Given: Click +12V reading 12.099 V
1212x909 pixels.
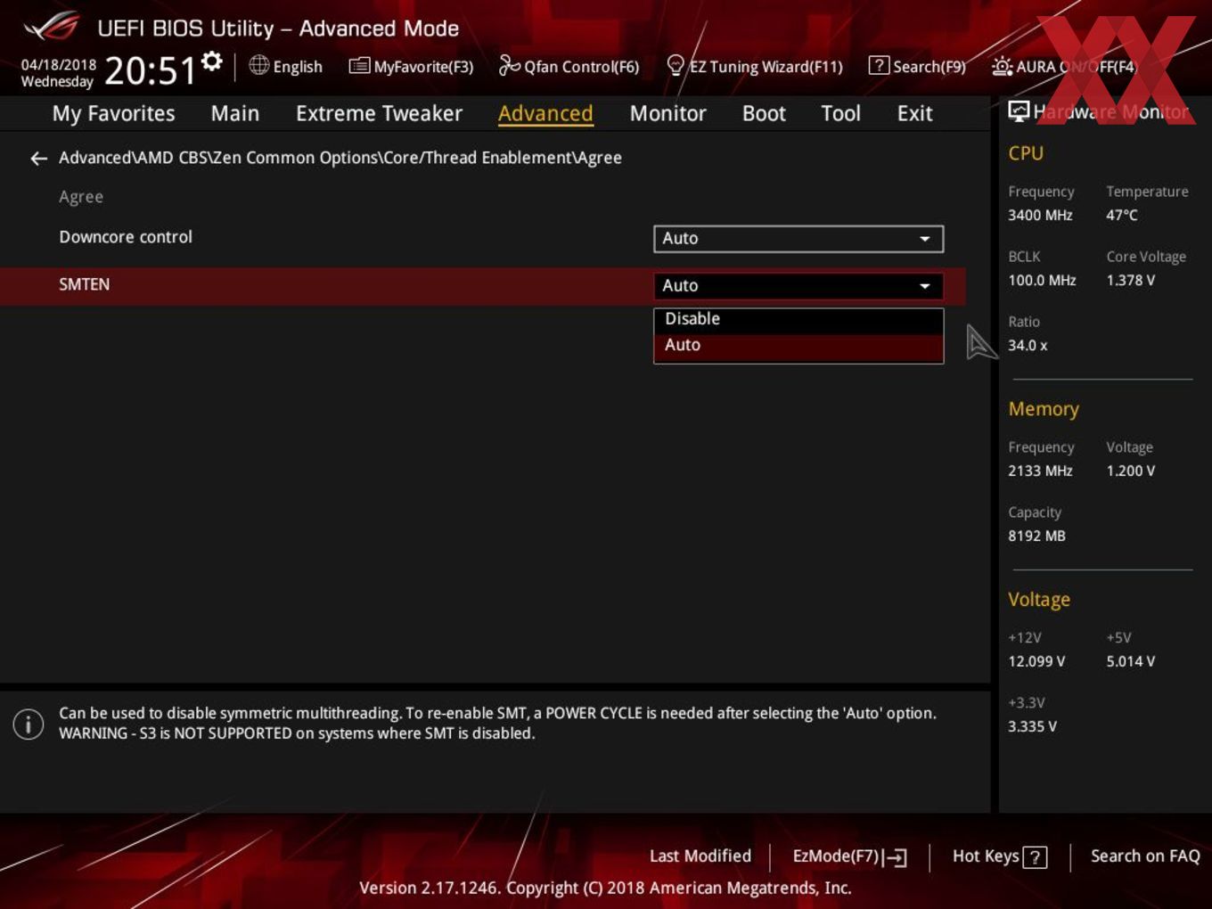Looking at the screenshot, I should (1036, 661).
